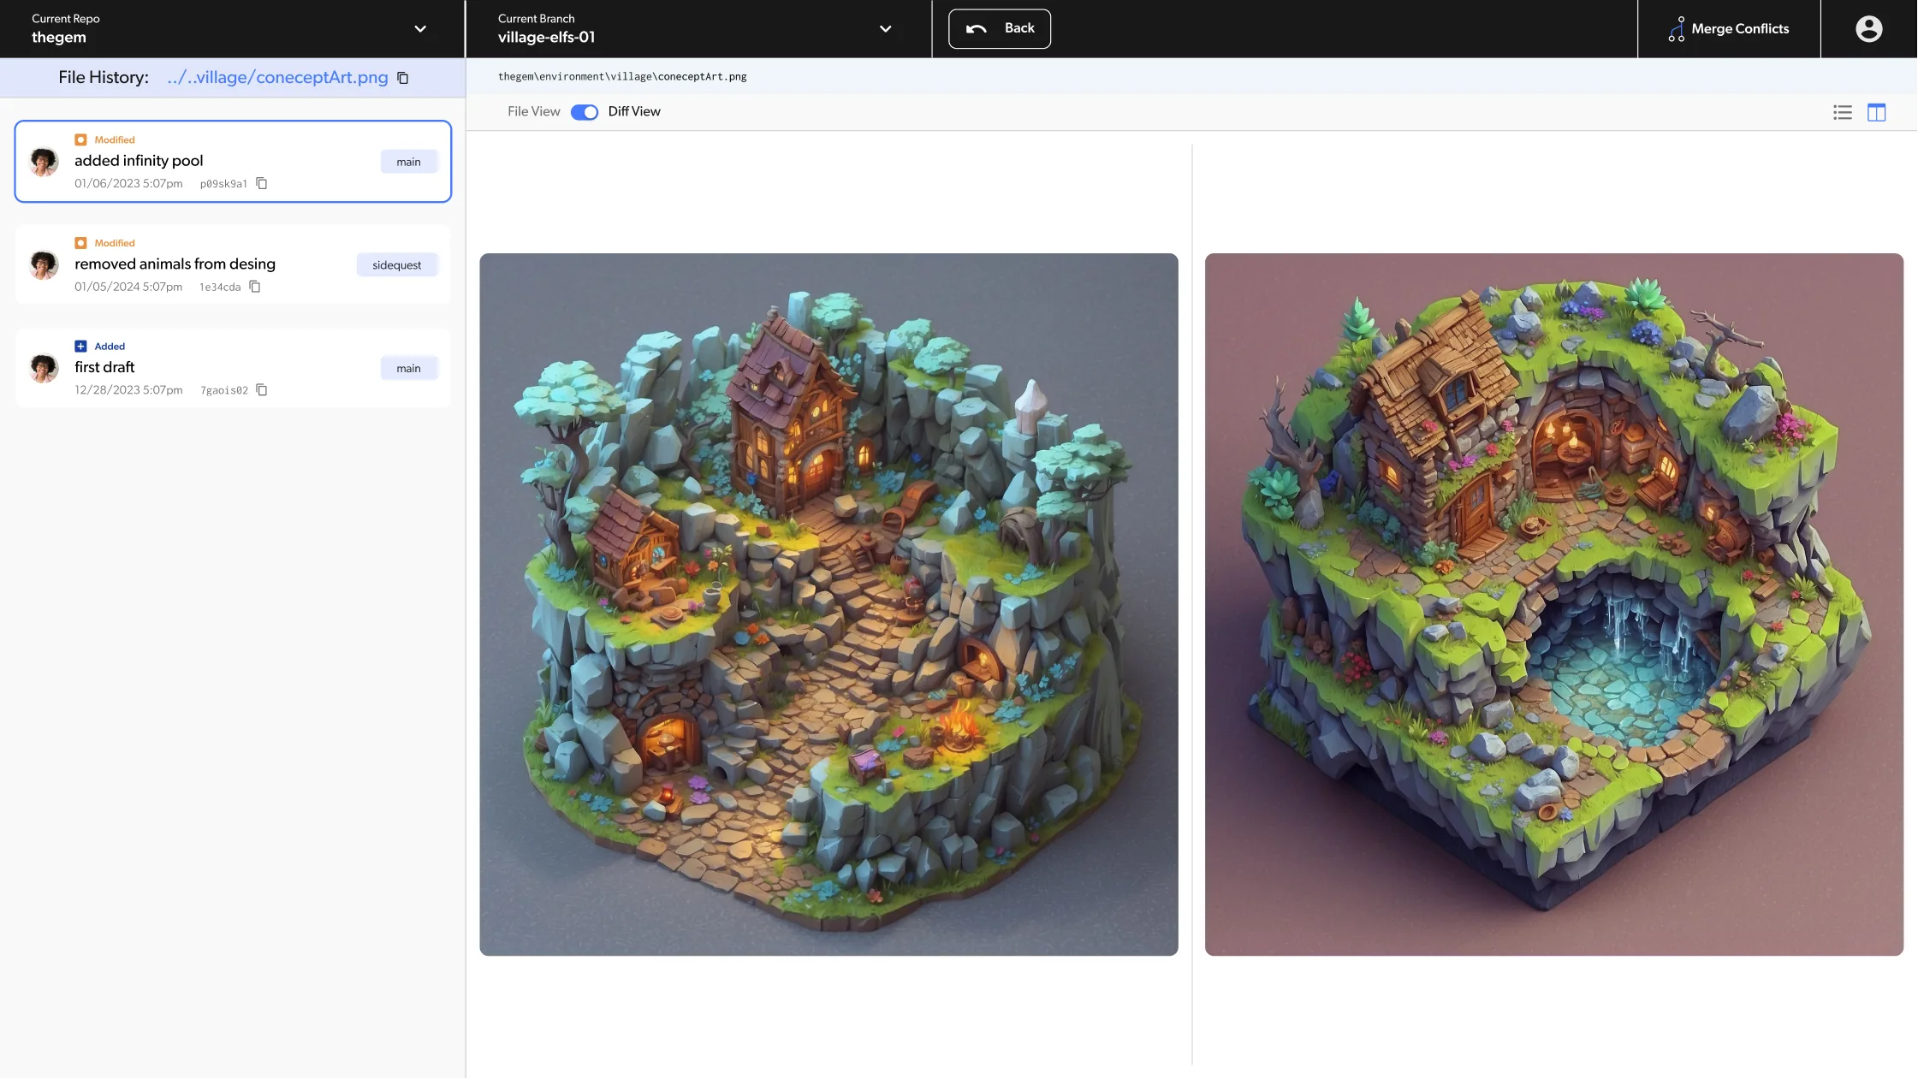
Task: Select the Diff View label
Action: coord(633,111)
